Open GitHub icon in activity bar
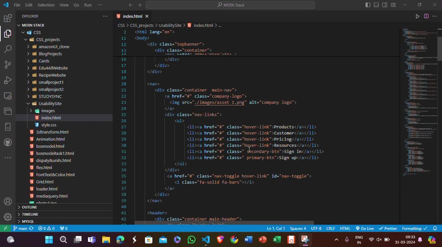Screen dimensions: 442x247 coord(8,142)
